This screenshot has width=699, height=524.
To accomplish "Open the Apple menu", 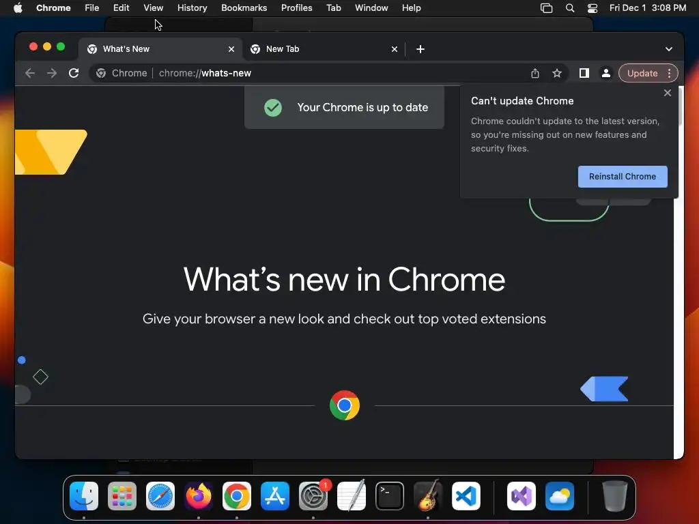I will click(x=18, y=8).
